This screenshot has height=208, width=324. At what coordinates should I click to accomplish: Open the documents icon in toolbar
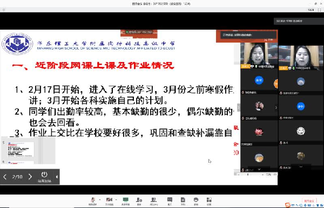183,201
